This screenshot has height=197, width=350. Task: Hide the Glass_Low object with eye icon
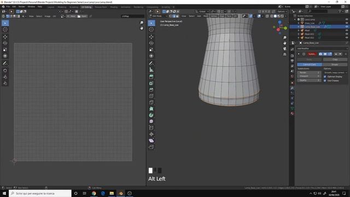pos(347,23)
